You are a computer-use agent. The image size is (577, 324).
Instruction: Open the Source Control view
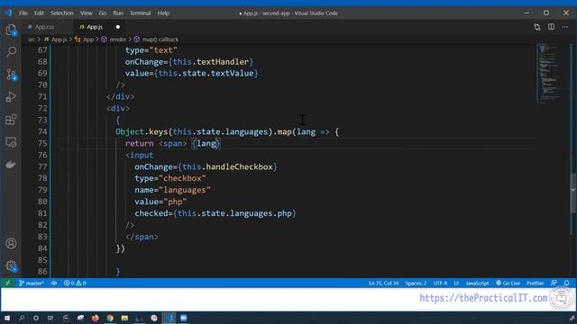coord(11,75)
